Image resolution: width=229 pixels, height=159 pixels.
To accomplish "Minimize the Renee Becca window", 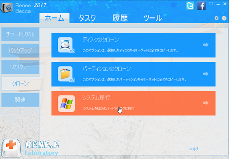I will tap(218, 4).
